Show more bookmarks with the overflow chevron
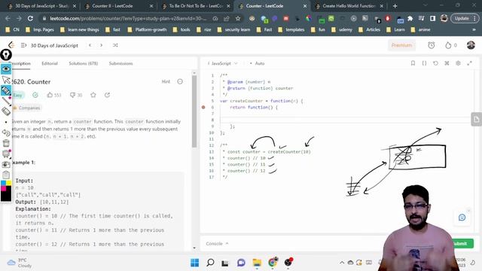The image size is (482, 271). pos(474,30)
